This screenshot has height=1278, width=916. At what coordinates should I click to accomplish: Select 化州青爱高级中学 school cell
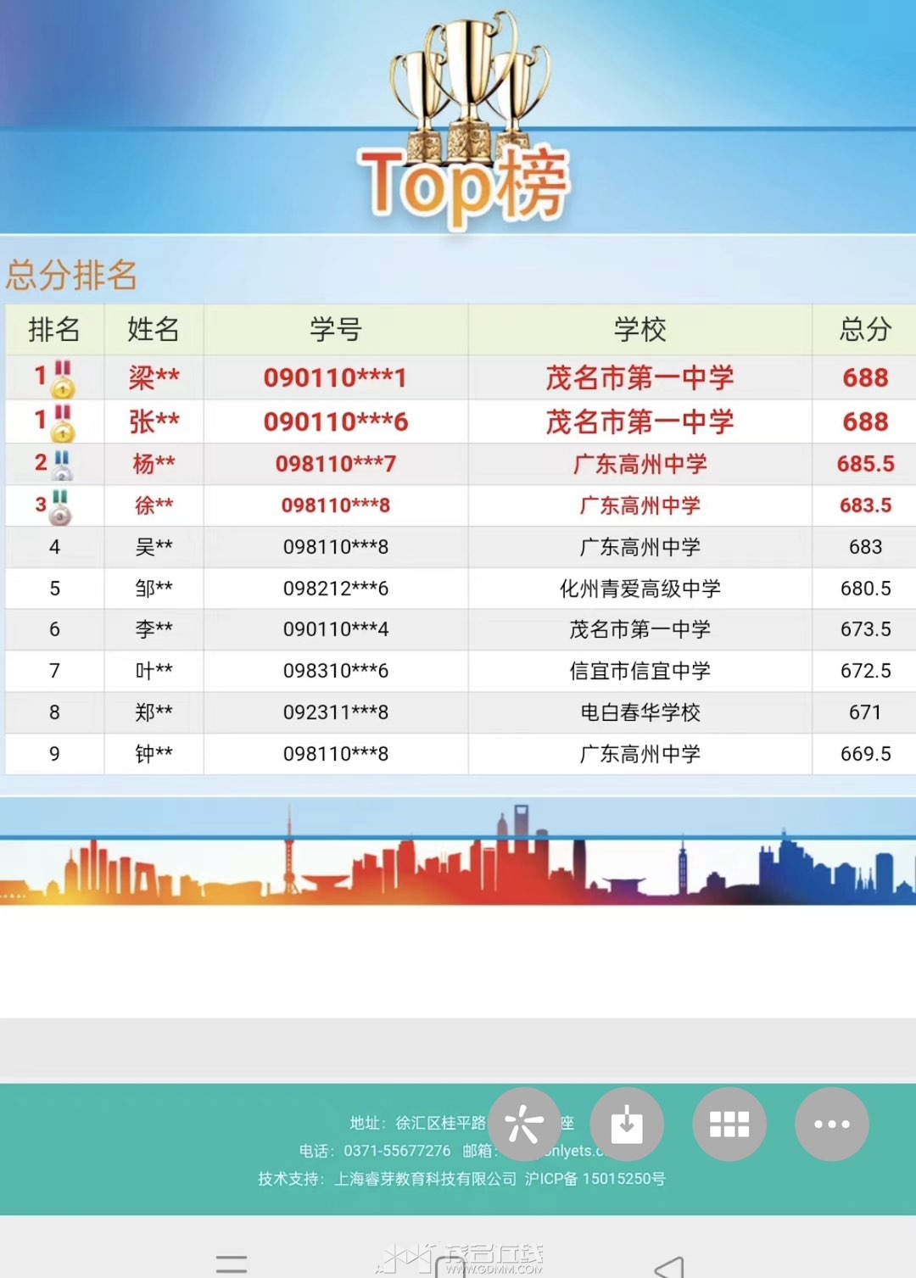point(640,589)
